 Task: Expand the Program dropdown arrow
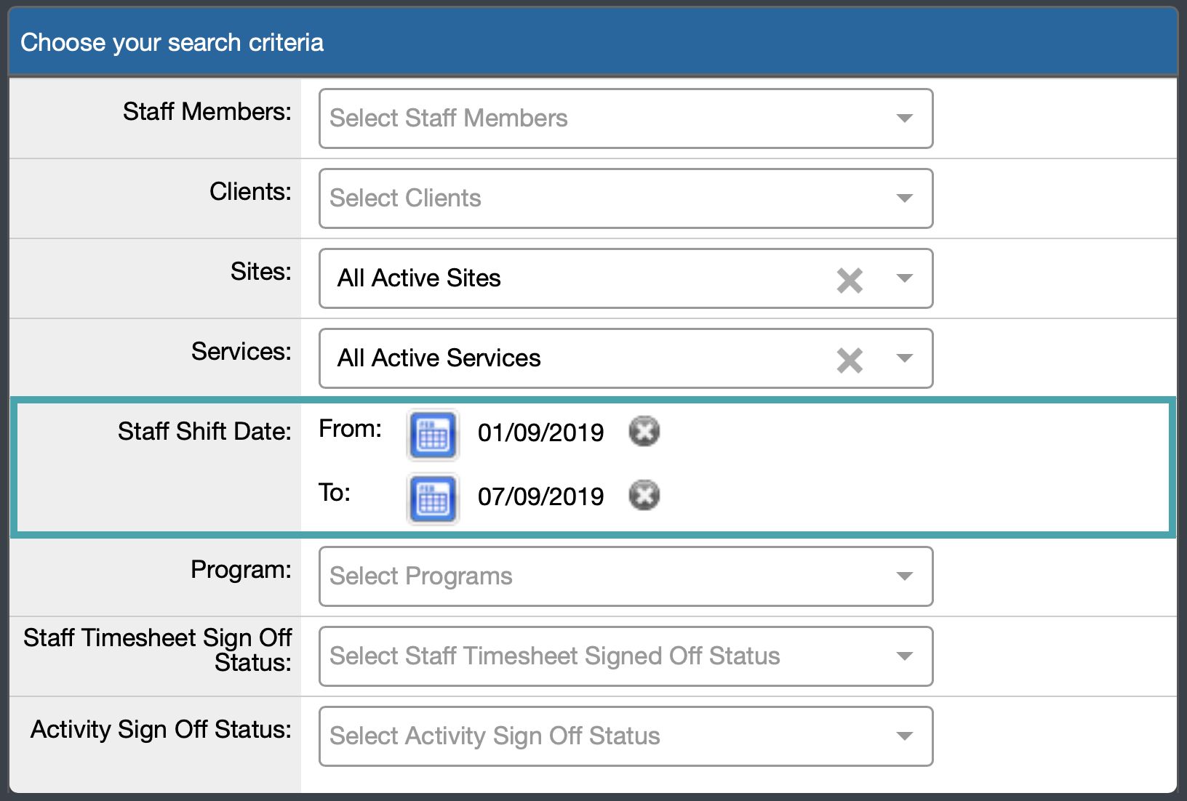905,576
